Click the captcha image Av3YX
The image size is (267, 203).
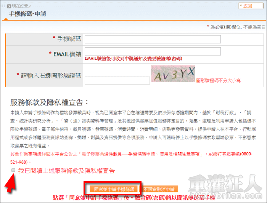pyautogui.click(x=173, y=74)
